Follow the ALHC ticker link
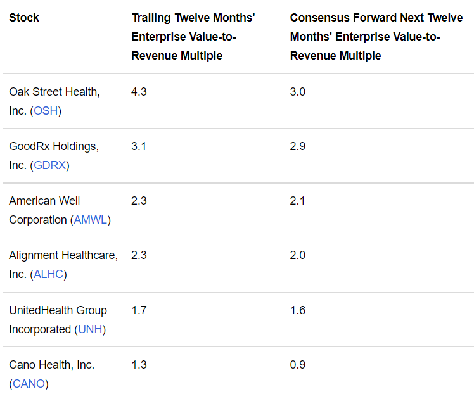 pos(48,274)
